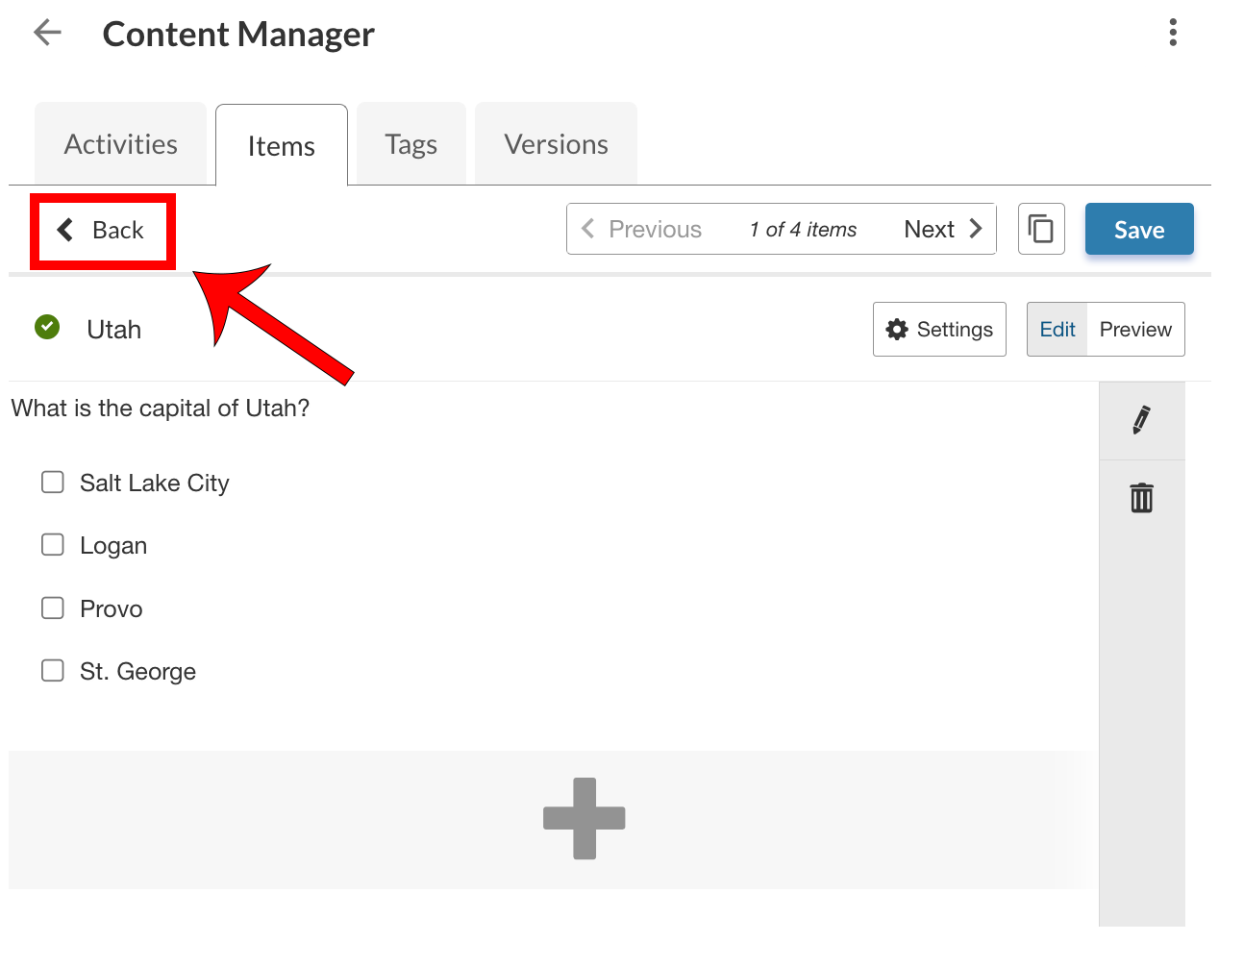Screen dimensions: 1244x967
Task: Select the Provo checkbox
Action: coord(53,607)
